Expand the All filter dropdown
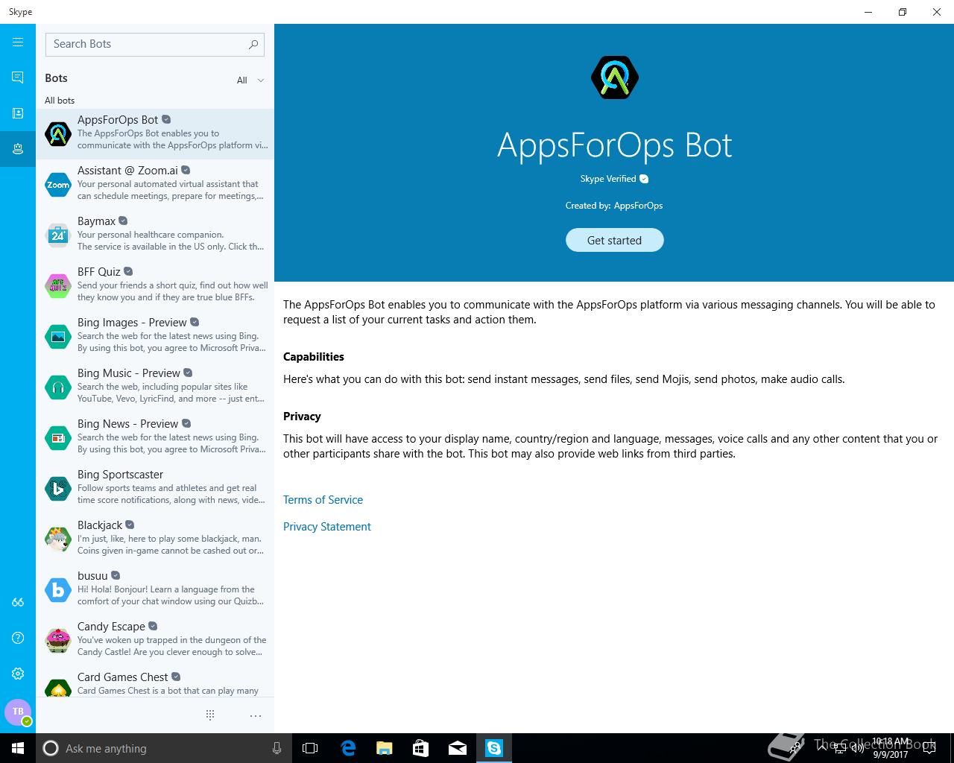This screenshot has height=763, width=954. click(250, 80)
